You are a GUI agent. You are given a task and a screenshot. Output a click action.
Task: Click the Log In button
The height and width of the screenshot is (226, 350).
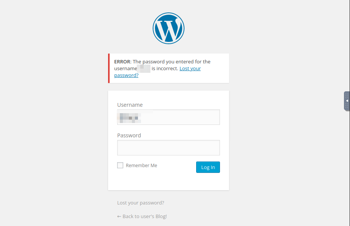(208, 167)
